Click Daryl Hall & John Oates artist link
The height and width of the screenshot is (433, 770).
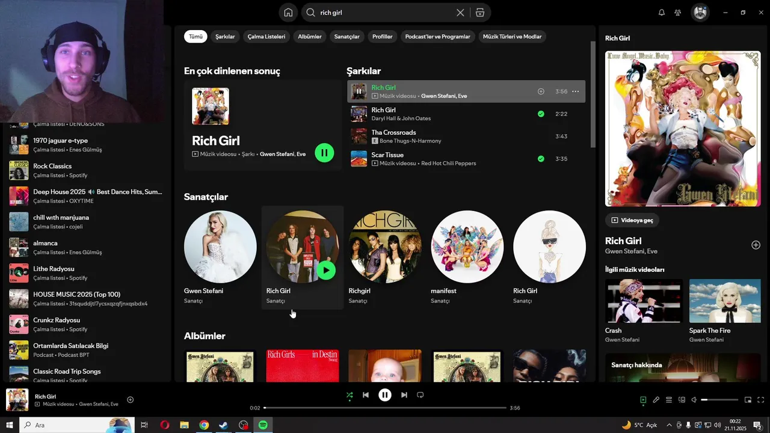401,118
